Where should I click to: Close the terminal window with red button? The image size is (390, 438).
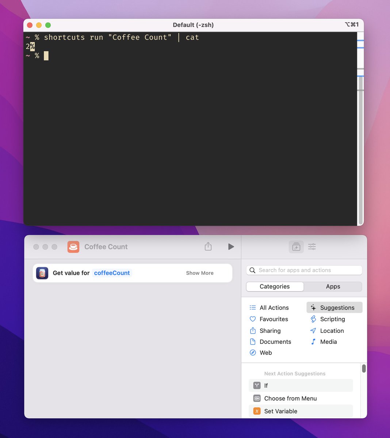pos(30,25)
